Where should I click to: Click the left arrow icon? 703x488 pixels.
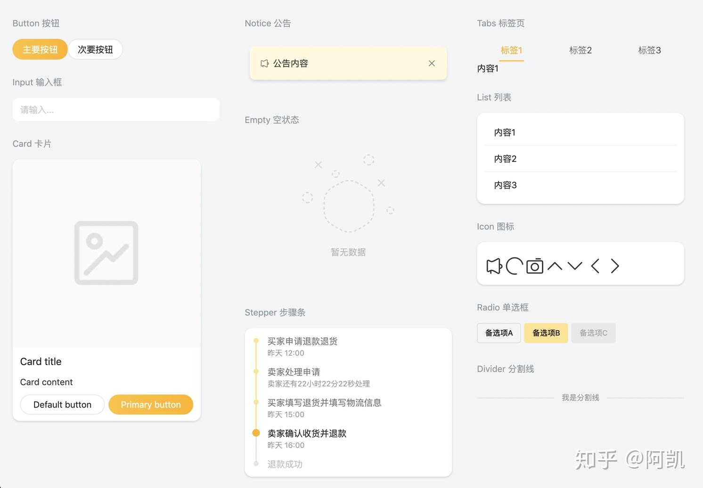(594, 266)
